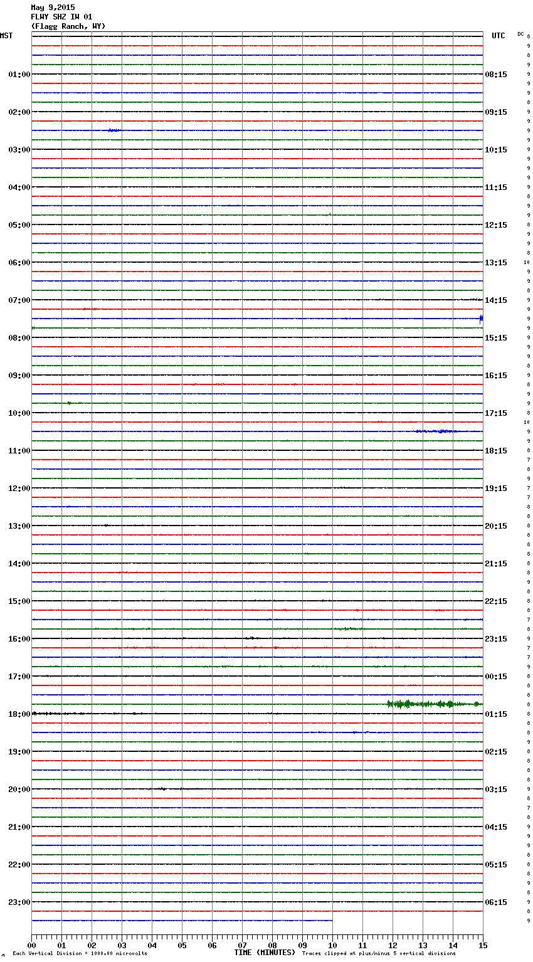Image resolution: width=533 pixels, height=962 pixels.
Task: Click the MST timezone label
Action: point(6,36)
